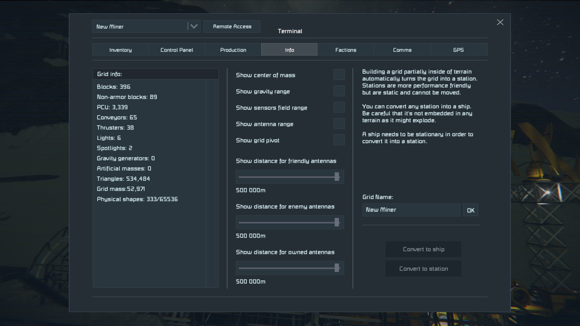580x326 pixels.
Task: Switch to the Inventory tab
Action: (x=121, y=50)
